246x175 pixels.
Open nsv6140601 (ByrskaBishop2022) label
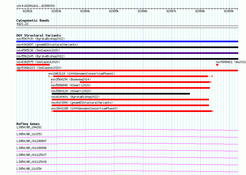(75, 97)
